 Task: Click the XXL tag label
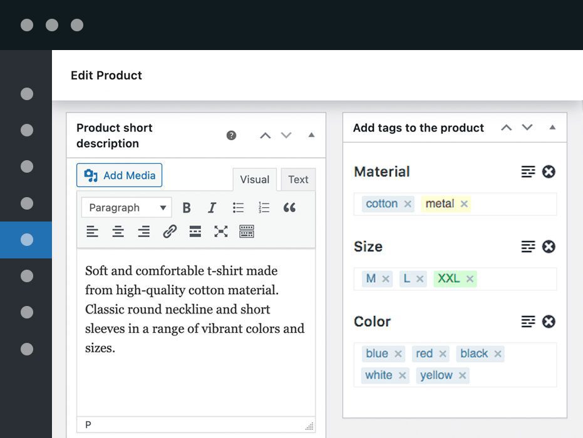(448, 278)
